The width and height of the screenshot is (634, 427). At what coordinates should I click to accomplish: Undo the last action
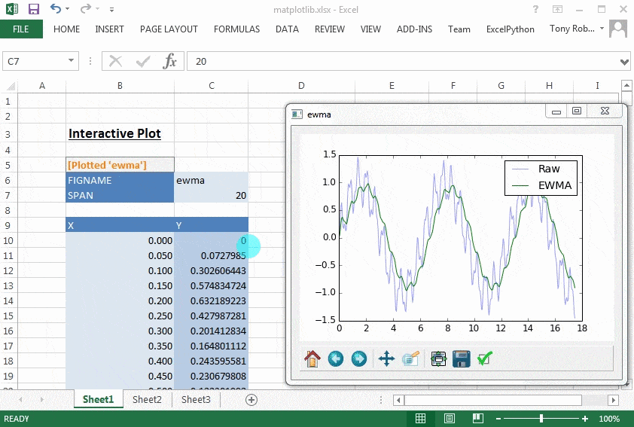tap(56, 8)
